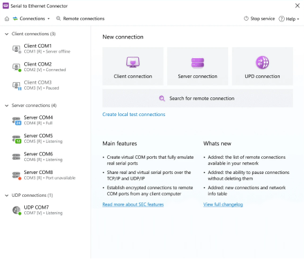Screen dimensions: 304x259
Task: Select the UDP COM7 globe icon
Action: pos(17,210)
